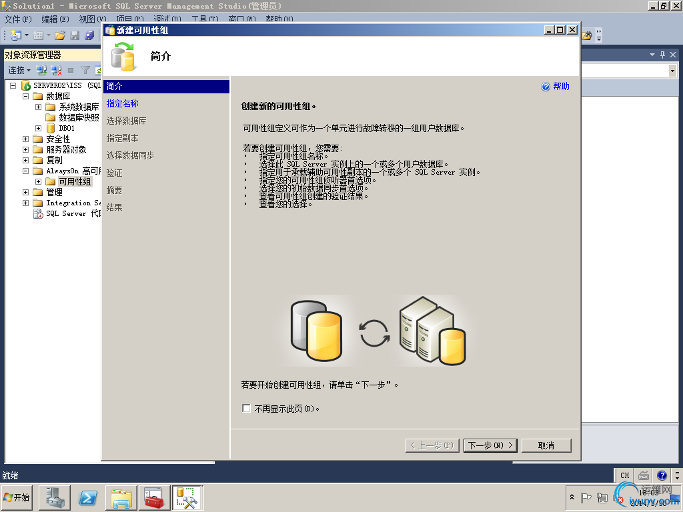The width and height of the screenshot is (683, 512).
Task: Click the pin icon of right panel
Action: click(662, 55)
